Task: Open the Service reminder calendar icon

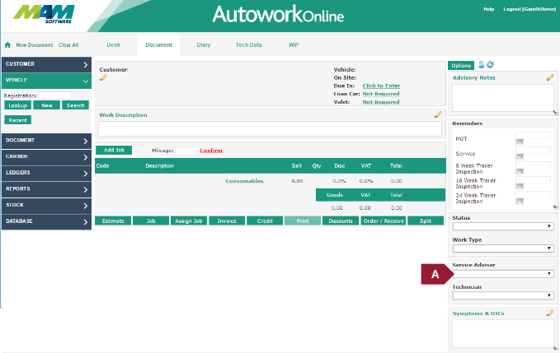Action: tap(520, 157)
